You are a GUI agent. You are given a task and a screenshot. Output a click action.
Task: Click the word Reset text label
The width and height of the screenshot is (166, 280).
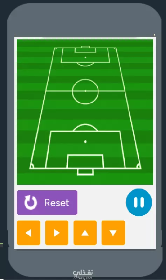57,203
